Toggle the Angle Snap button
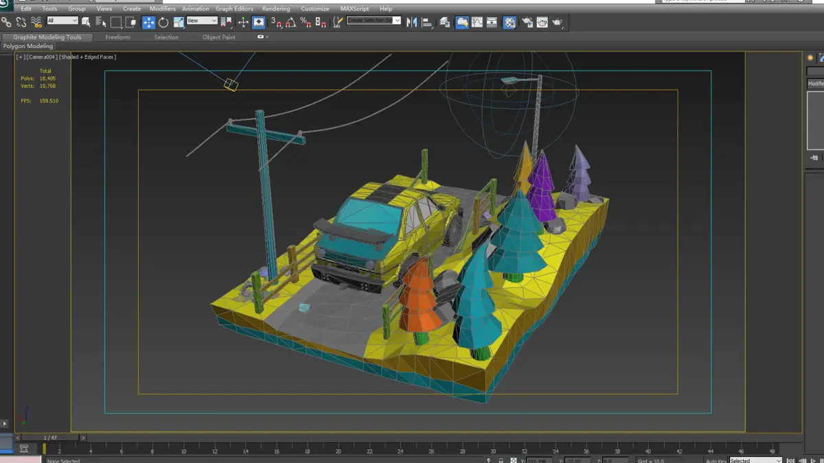Viewport: 824px width, 463px height. 290,23
